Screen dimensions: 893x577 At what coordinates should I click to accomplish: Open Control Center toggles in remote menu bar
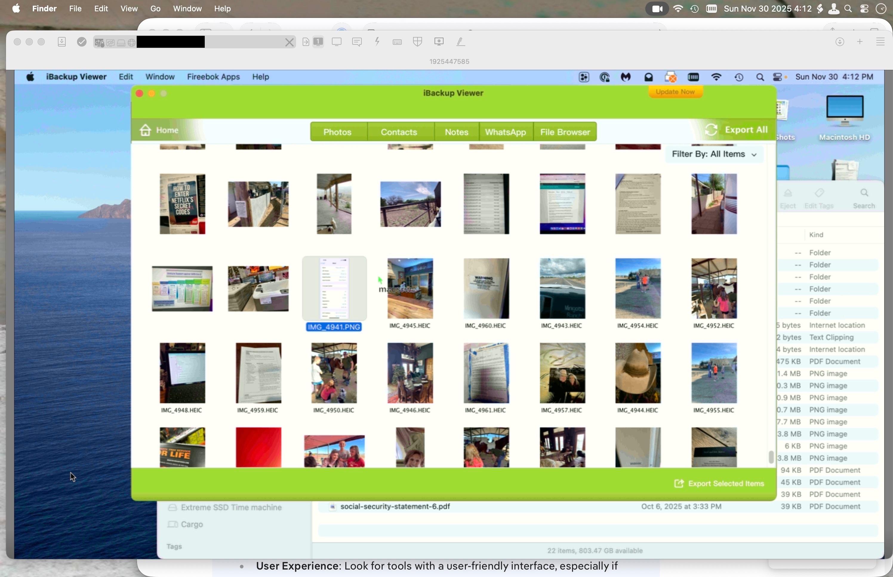(777, 77)
